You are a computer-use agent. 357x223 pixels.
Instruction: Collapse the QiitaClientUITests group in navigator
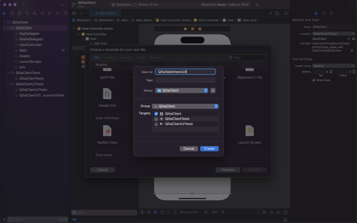(8, 84)
